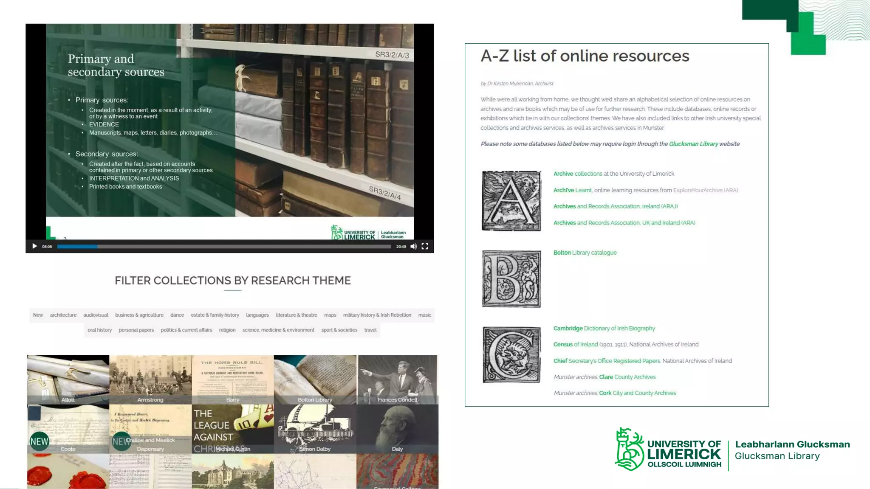
Task: Mute the video volume icon
Action: (x=413, y=246)
